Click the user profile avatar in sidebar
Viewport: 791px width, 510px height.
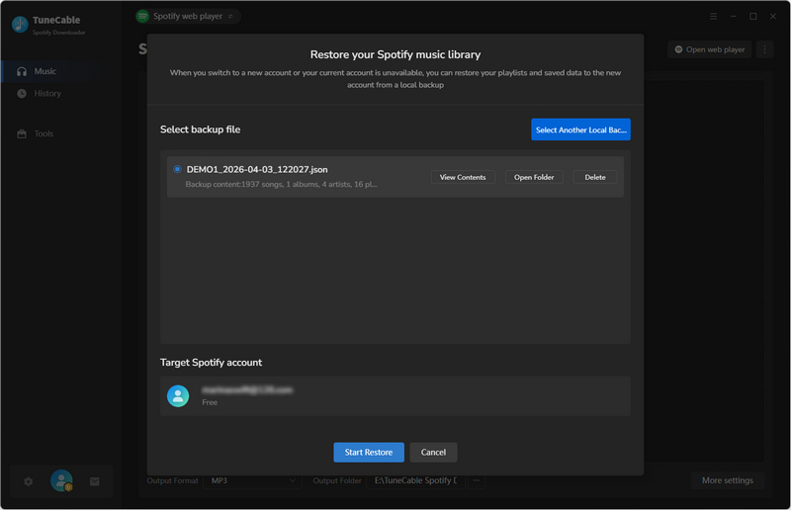tap(61, 480)
